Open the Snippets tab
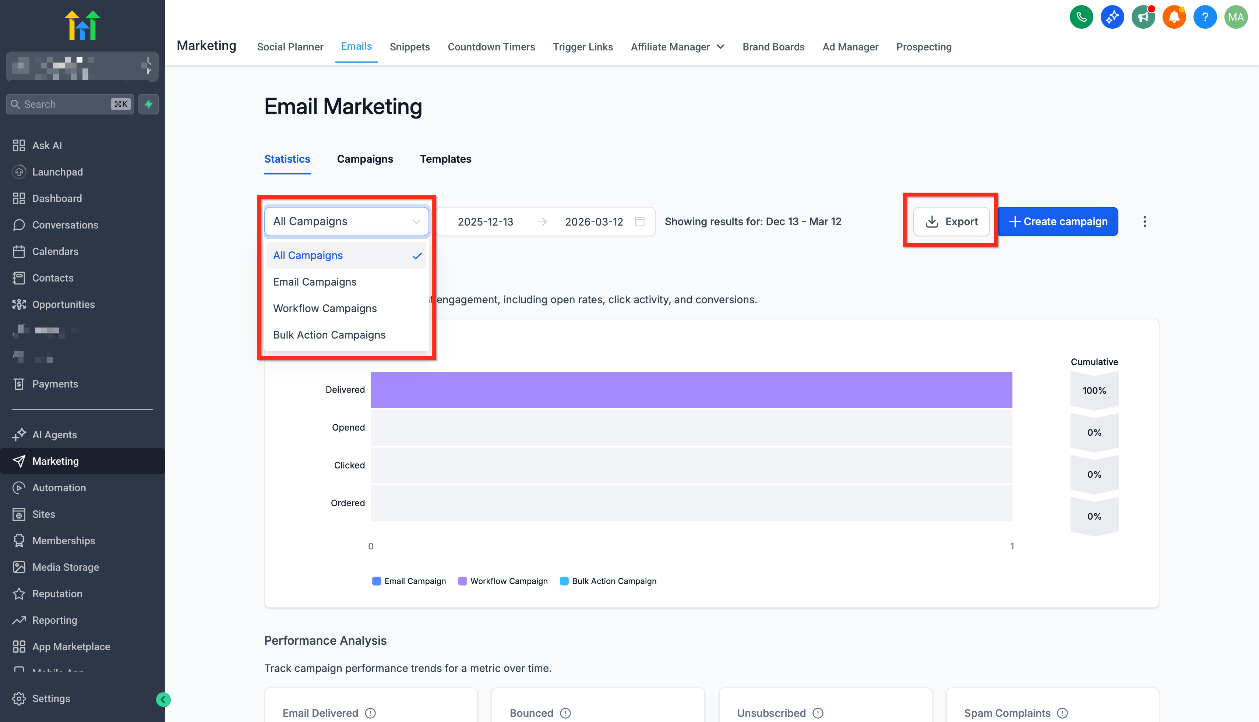1259x722 pixels. tap(409, 47)
